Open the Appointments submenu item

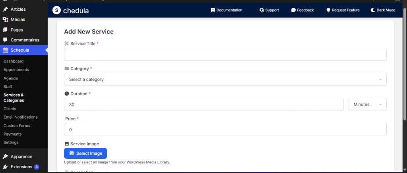coord(16,70)
